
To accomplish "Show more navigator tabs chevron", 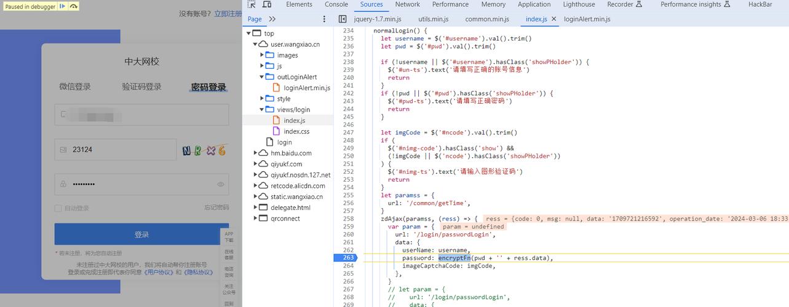I will 272,19.
